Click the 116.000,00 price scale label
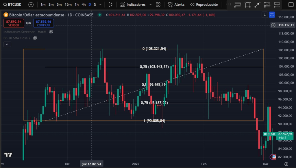 click(286, 17)
